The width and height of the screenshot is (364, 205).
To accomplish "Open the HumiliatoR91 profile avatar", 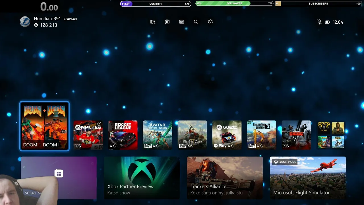I will [25, 22].
